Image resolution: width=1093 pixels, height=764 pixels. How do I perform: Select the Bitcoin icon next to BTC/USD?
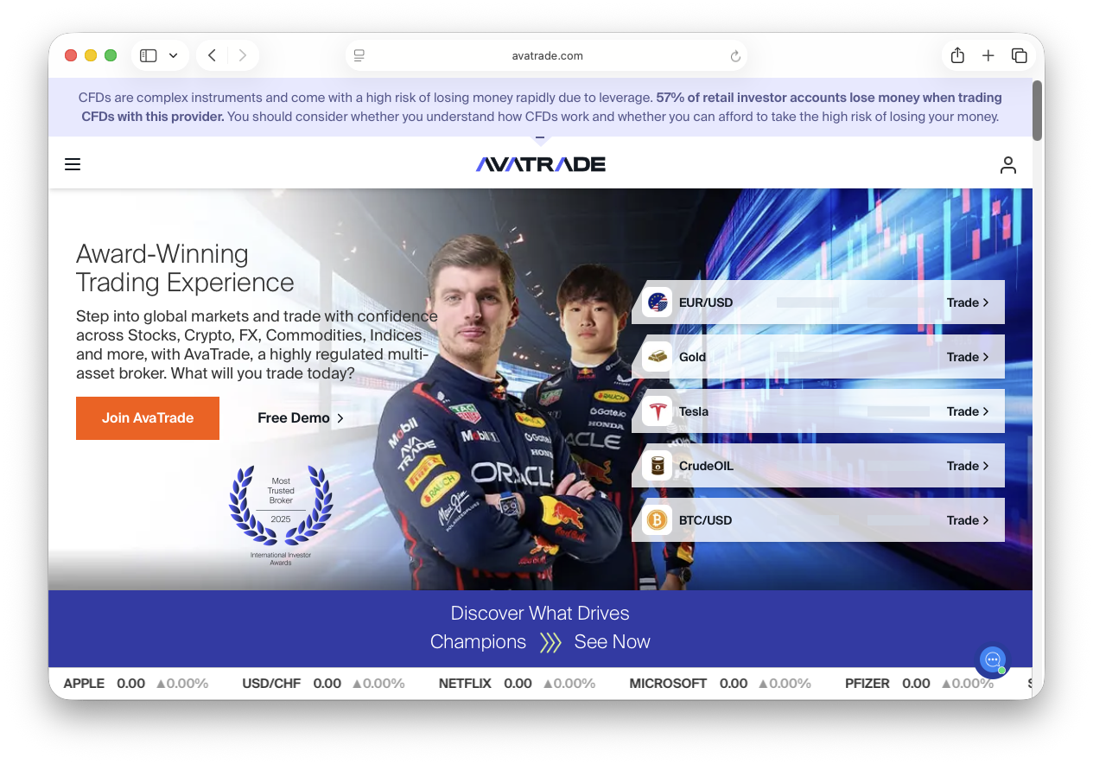click(658, 519)
